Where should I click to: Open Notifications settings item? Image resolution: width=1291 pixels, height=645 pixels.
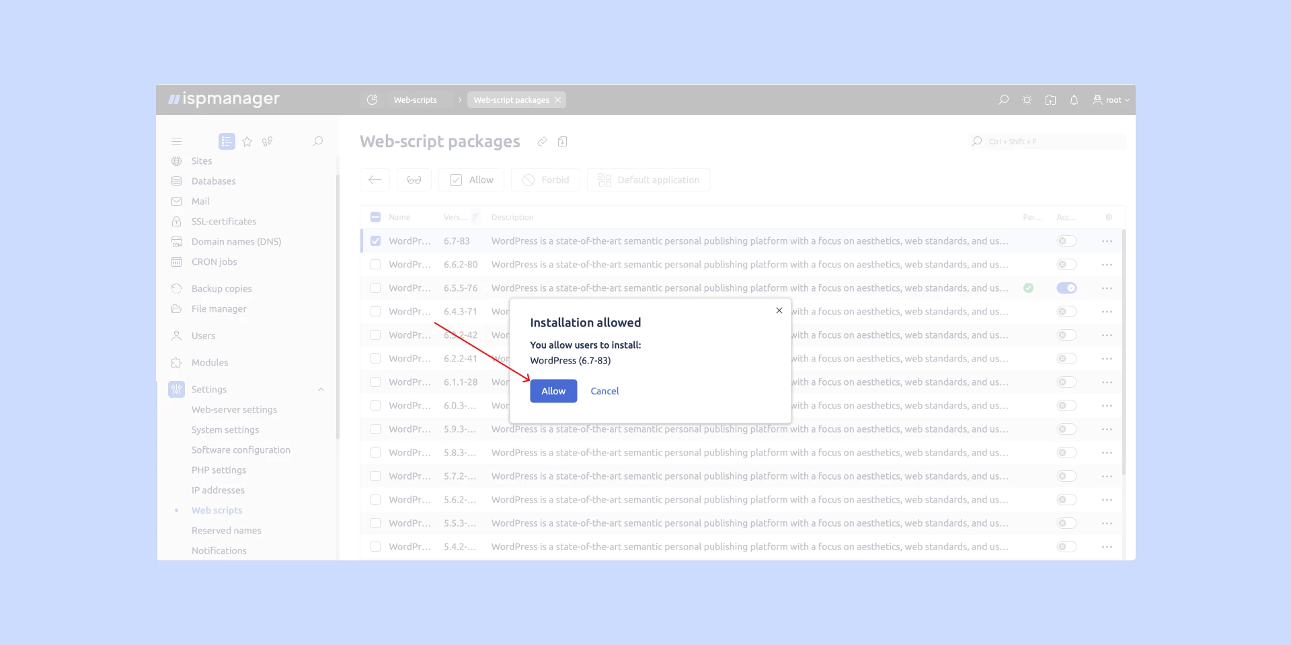point(219,551)
